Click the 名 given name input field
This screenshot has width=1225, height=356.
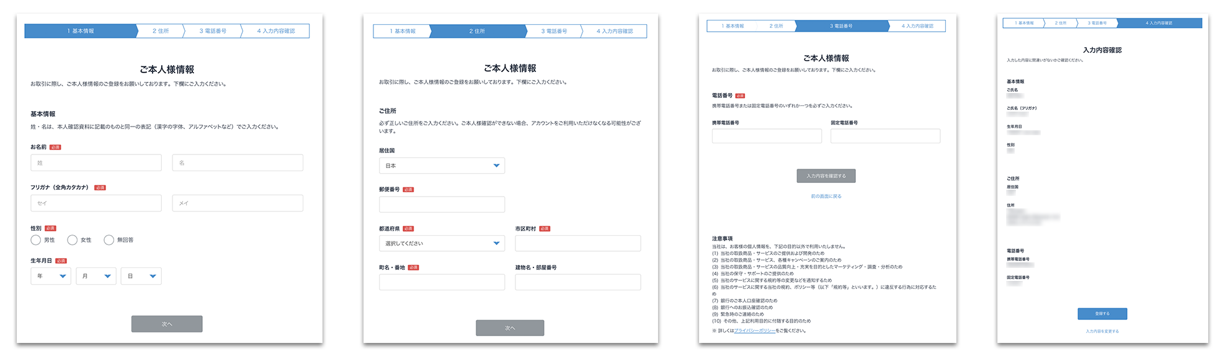coord(238,162)
